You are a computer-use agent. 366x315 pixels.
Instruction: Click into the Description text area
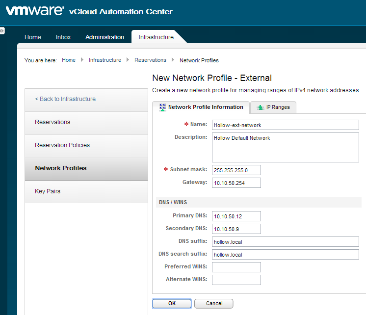click(x=285, y=147)
